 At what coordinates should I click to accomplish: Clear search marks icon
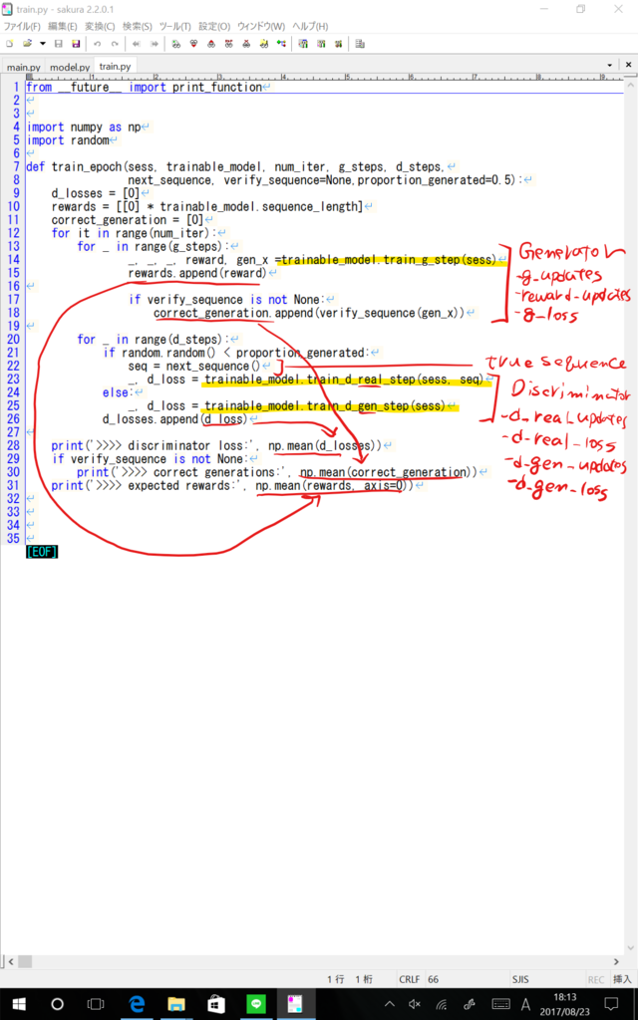[x=246, y=44]
